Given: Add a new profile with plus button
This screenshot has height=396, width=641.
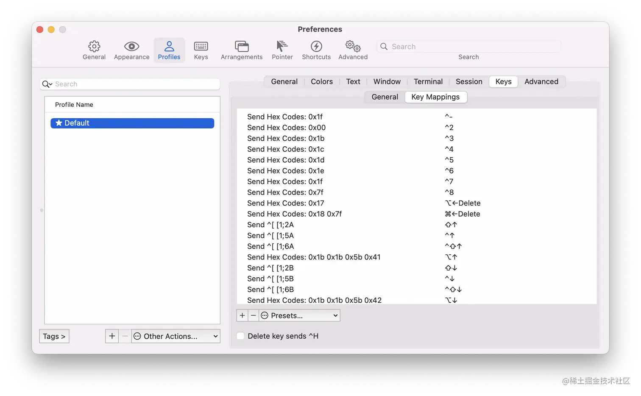Looking at the screenshot, I should click(x=112, y=336).
